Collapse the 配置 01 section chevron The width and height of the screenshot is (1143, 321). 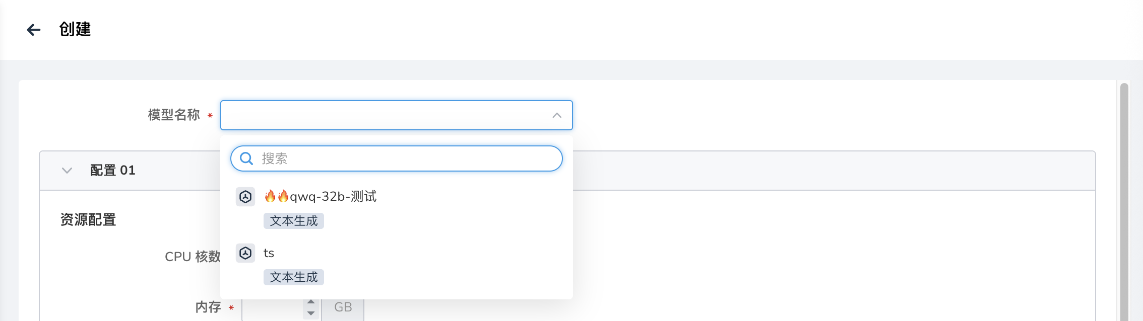point(67,171)
